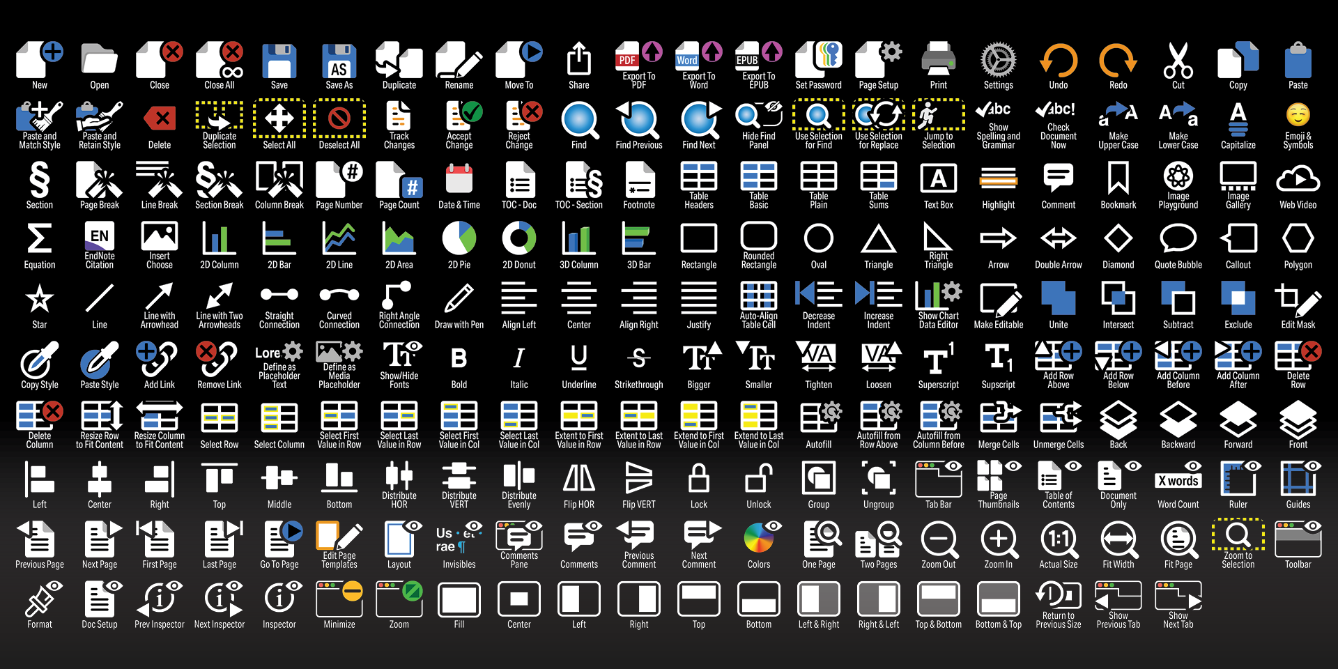Click the Emoji & Symbols icon
This screenshot has width=1338, height=669.
[x=1298, y=116]
